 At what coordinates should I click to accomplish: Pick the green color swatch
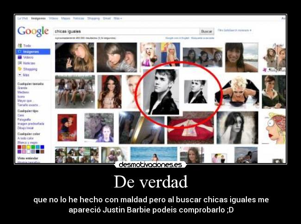point(33,147)
